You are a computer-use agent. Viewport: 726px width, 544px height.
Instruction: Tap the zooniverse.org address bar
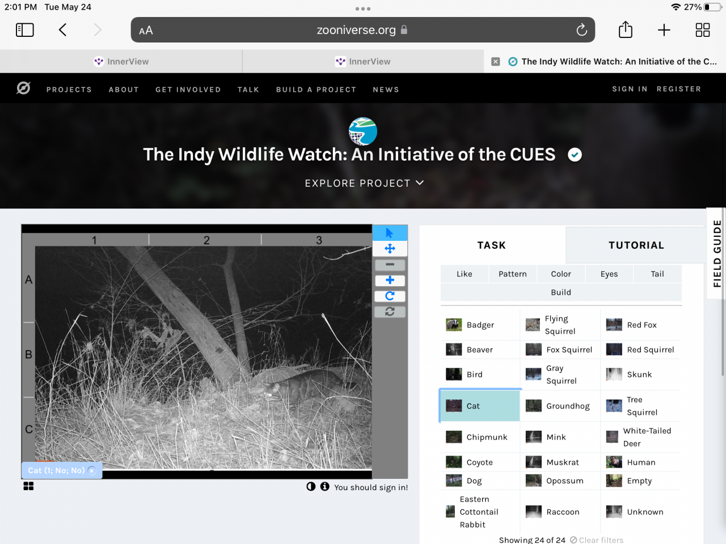[363, 30]
